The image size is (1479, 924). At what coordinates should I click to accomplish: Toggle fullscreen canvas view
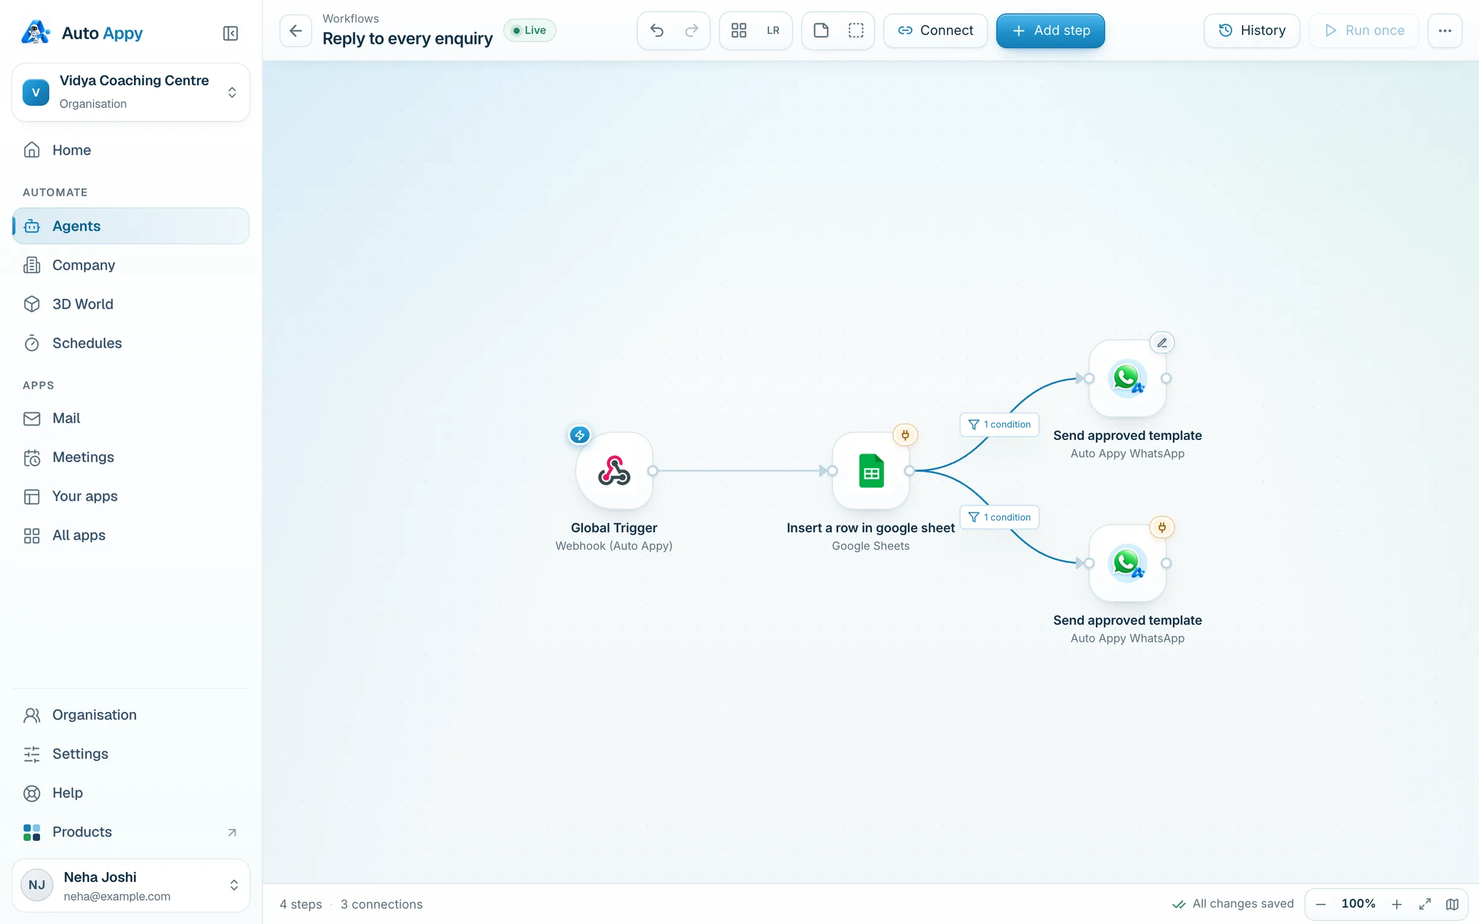click(x=1425, y=904)
